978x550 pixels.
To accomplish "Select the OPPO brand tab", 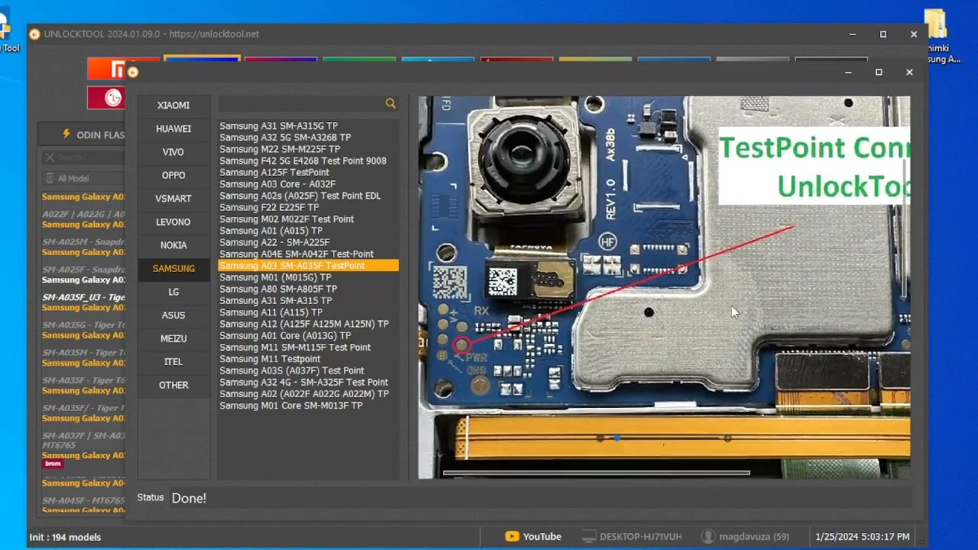I will 173,176.
